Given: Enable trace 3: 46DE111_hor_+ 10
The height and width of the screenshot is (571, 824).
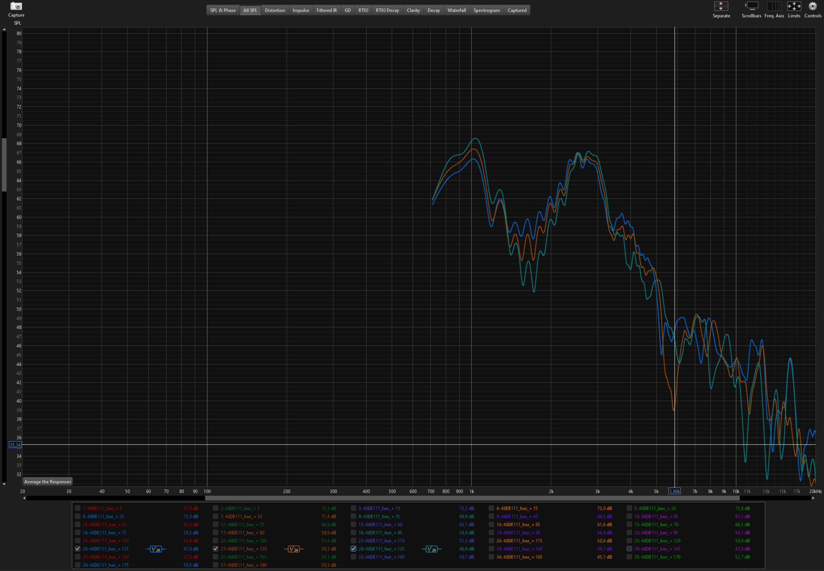Looking at the screenshot, I should [x=353, y=508].
